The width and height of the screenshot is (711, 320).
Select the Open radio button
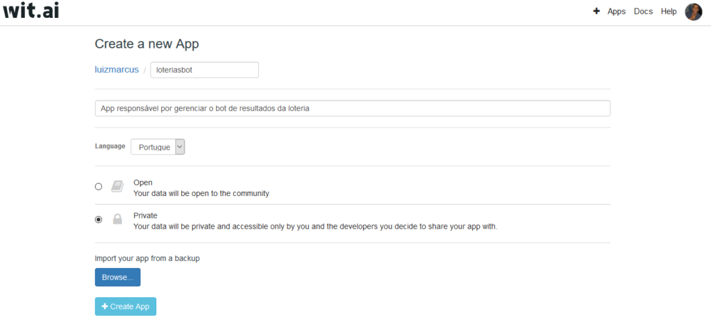tap(99, 186)
